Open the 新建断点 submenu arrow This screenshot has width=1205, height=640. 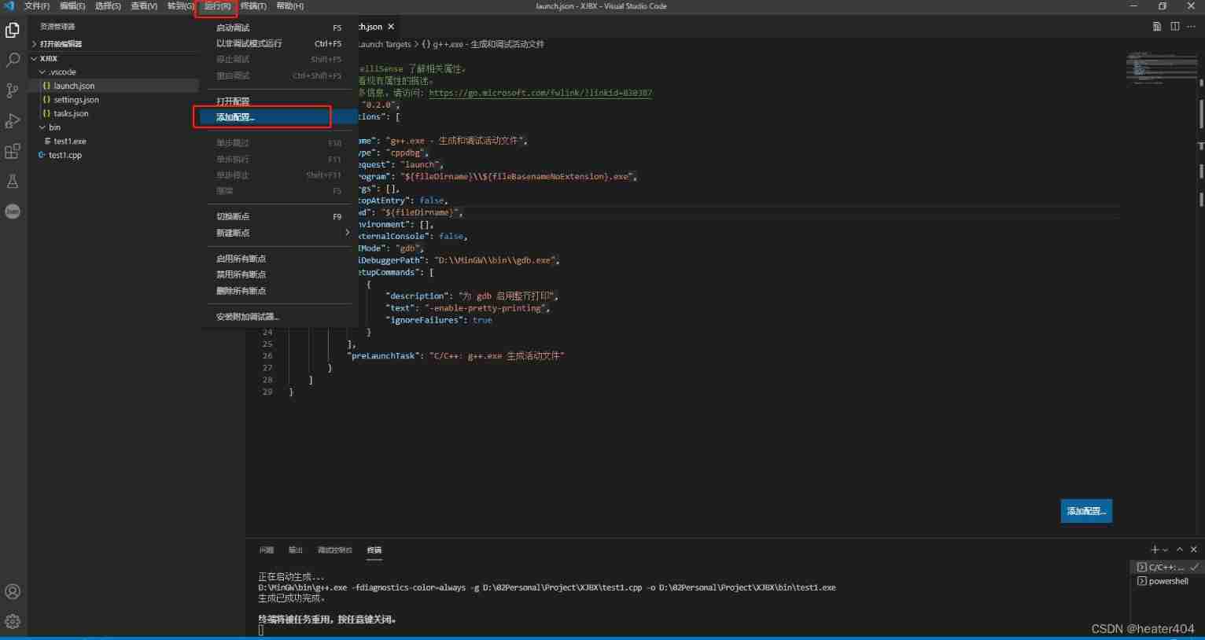point(347,233)
